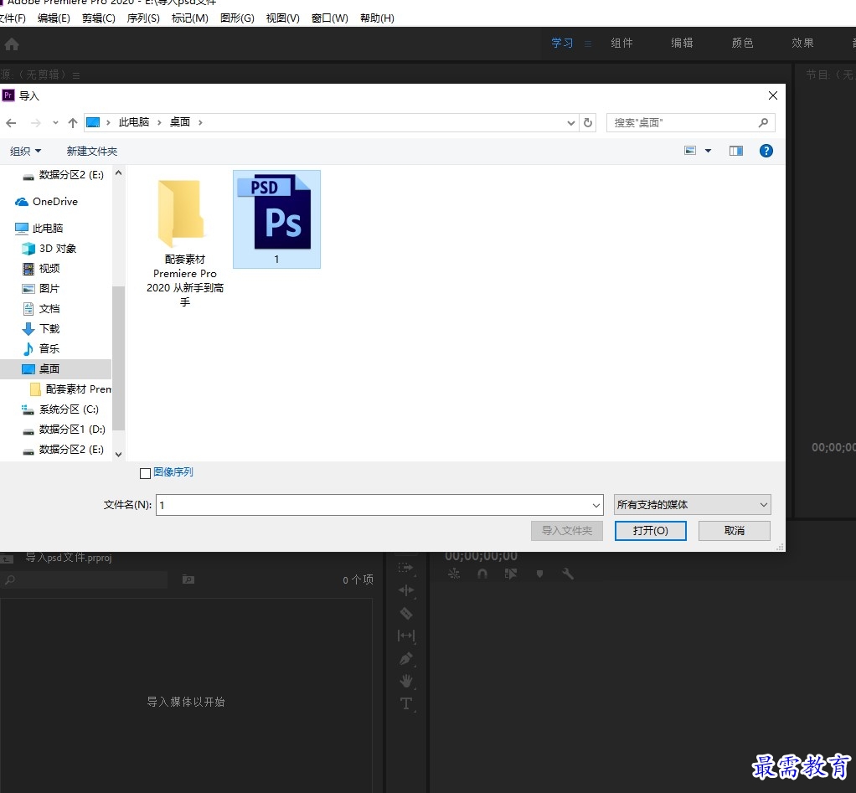Open the 标记(M) menu
The image size is (856, 793).
[189, 18]
